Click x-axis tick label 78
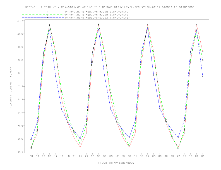 coord(190,156)
